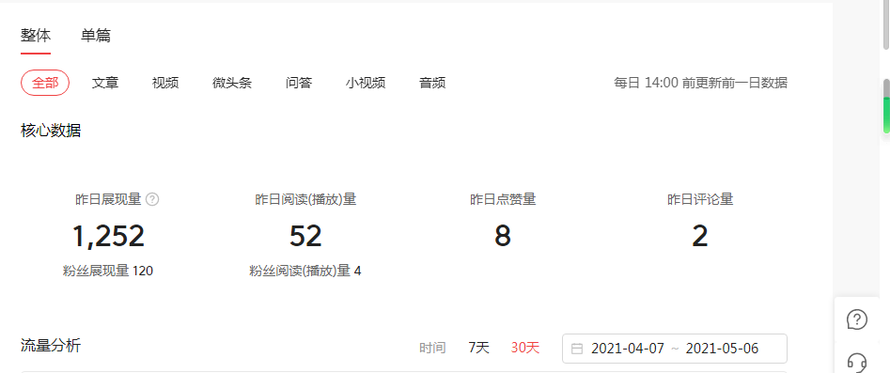Click the 粉丝阅读(播放)量 4 text

[x=305, y=271]
